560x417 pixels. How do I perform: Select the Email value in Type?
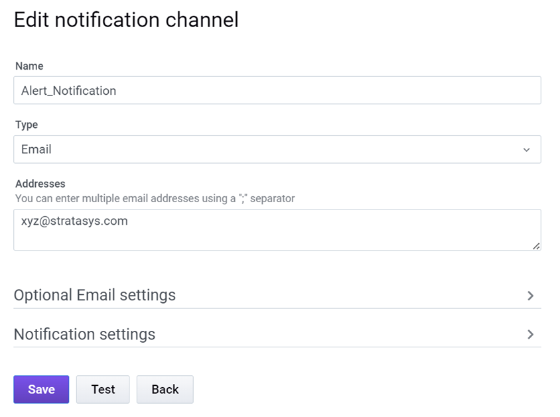point(36,149)
